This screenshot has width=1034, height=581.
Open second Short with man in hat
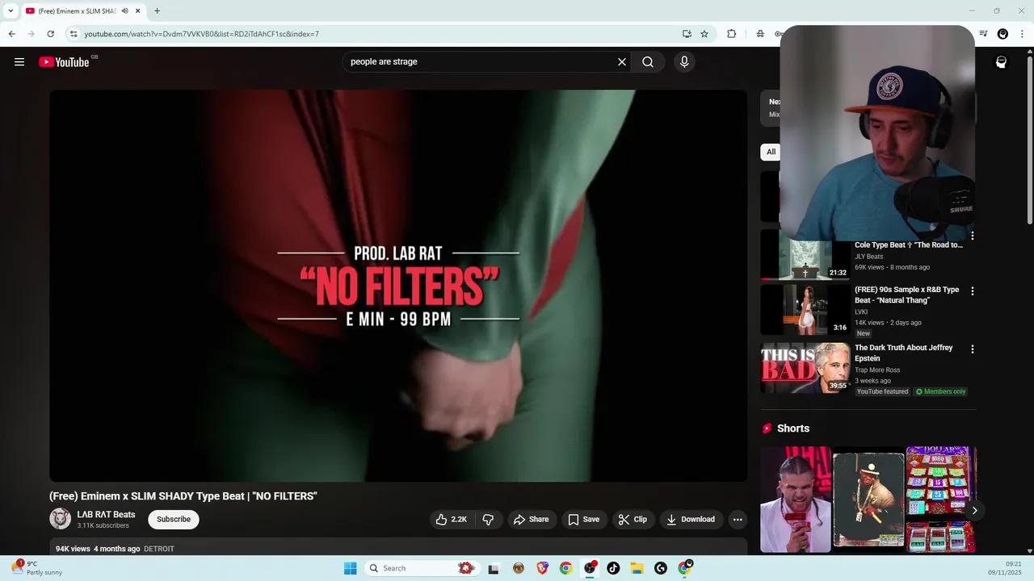coord(868,499)
